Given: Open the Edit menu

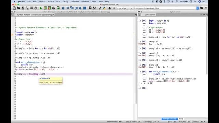Looking at the screenshot, I should (x=35, y=1).
